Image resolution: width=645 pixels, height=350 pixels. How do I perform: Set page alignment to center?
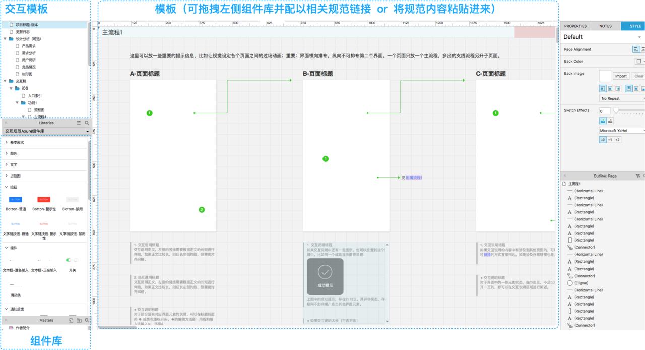point(643,49)
